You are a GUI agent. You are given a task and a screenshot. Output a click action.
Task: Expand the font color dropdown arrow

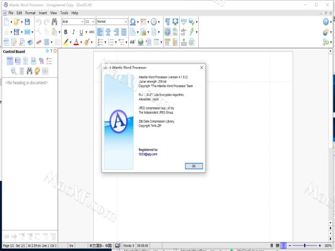(81, 42)
